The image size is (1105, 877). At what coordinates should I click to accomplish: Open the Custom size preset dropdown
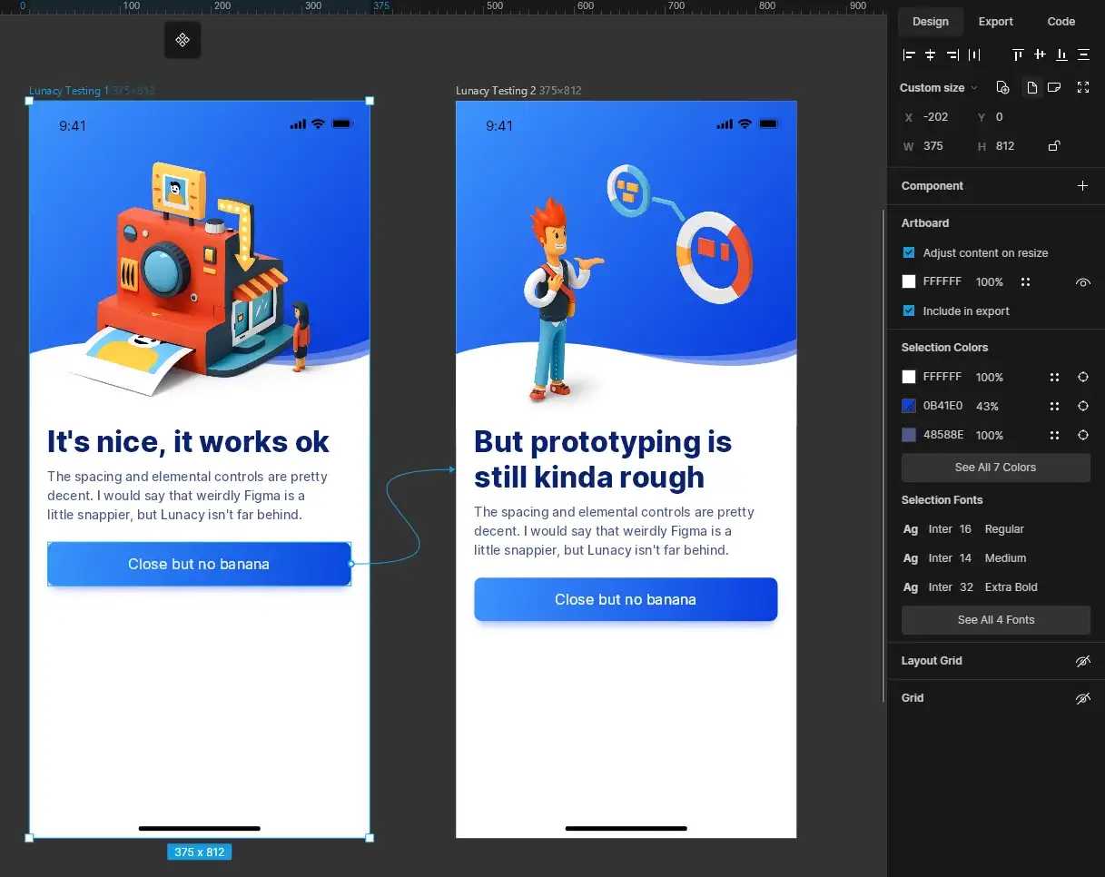click(939, 88)
